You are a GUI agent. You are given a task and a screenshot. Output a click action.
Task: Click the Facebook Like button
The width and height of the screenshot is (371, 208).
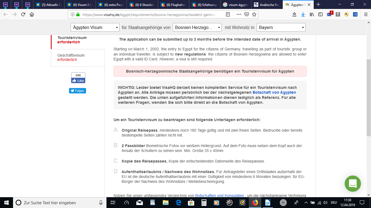pyautogui.click(x=78, y=81)
